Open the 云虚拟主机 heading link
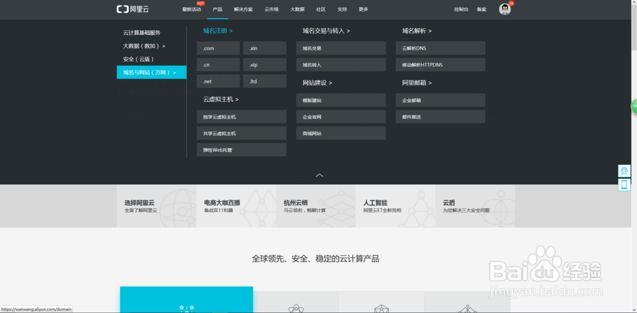 (x=220, y=99)
